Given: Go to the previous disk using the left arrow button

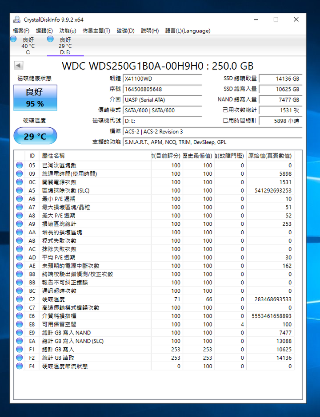Looking at the screenshot, I should pos(19,65).
